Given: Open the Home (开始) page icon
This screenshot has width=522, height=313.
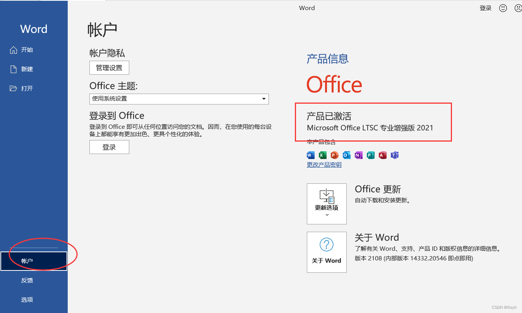Looking at the screenshot, I should pyautogui.click(x=14, y=50).
